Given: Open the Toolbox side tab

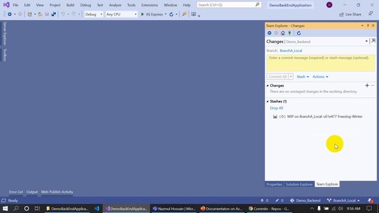Looking at the screenshot, I should tap(5, 55).
